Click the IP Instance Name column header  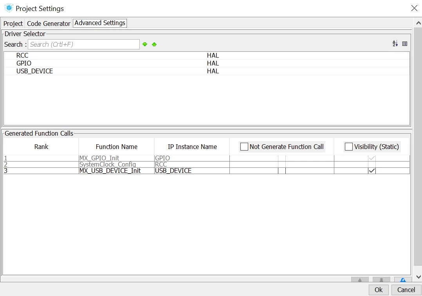[192, 147]
